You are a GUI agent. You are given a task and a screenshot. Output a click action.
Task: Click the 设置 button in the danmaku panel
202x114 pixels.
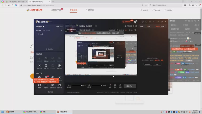pos(157,64)
